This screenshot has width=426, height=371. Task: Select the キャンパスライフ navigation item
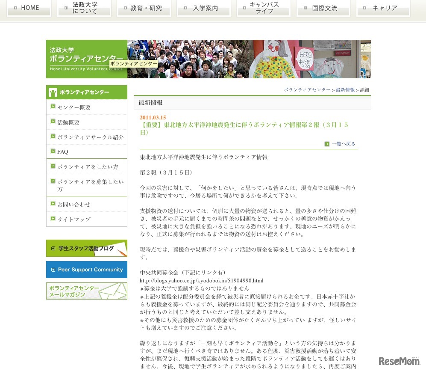pyautogui.click(x=264, y=7)
